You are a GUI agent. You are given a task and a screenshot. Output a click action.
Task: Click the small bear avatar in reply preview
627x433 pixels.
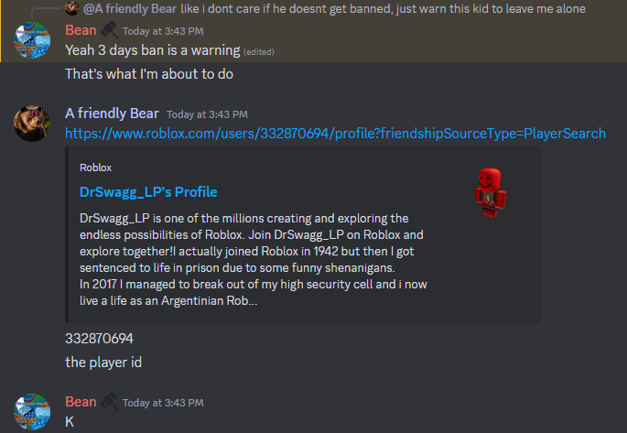tap(72, 8)
